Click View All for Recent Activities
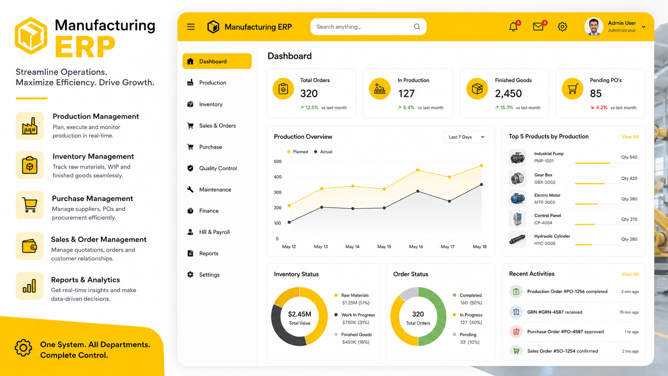 [x=630, y=274]
